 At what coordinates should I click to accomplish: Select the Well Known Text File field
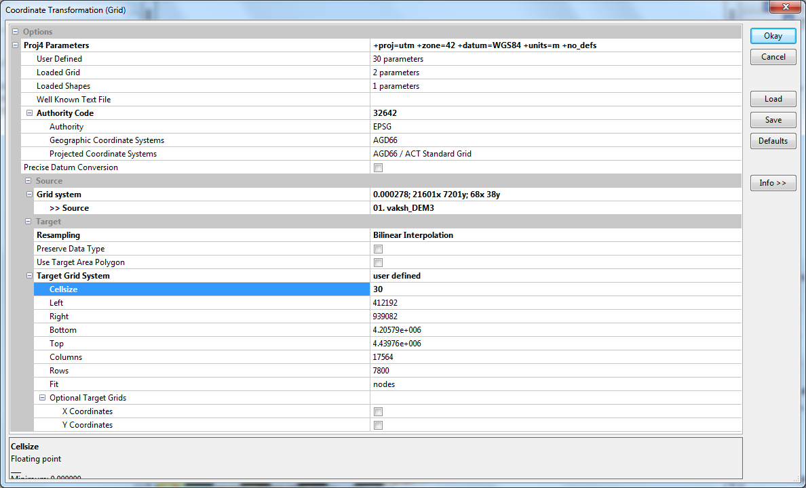pos(556,100)
